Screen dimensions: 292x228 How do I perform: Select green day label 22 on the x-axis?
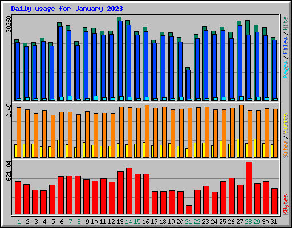(197, 222)
